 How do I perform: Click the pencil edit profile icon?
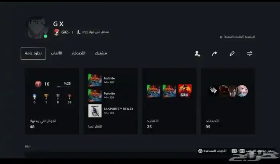pos(232,53)
